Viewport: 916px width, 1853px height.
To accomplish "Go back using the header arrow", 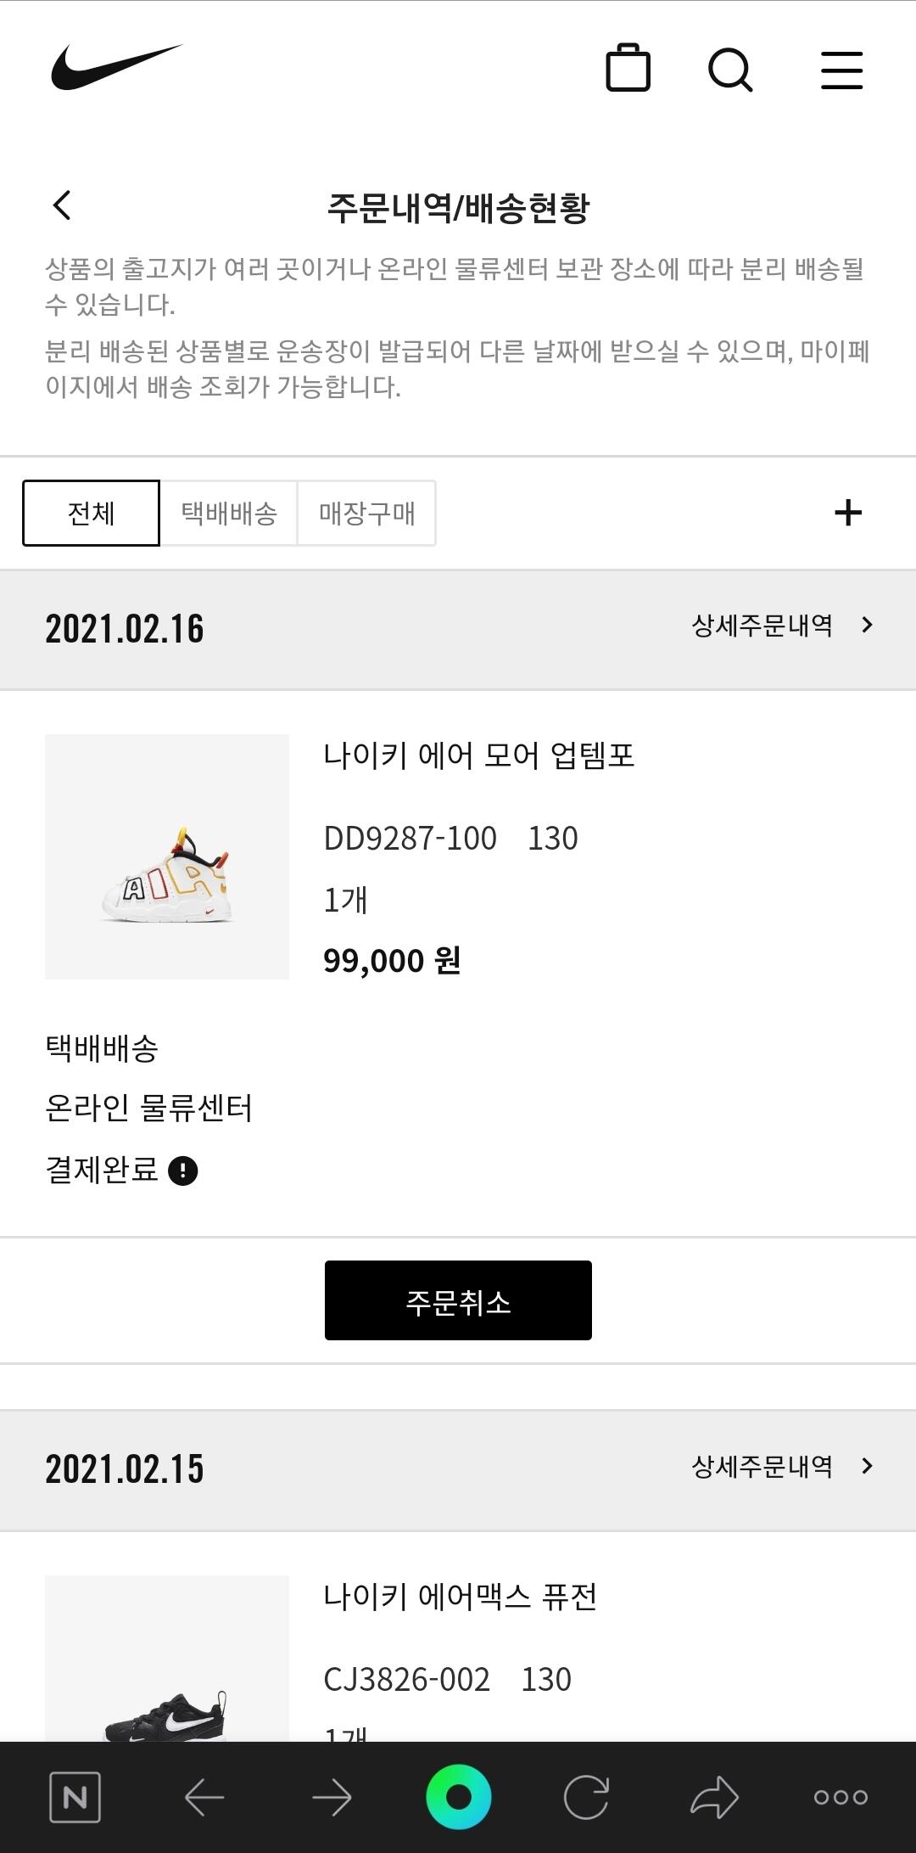I will pos(62,205).
